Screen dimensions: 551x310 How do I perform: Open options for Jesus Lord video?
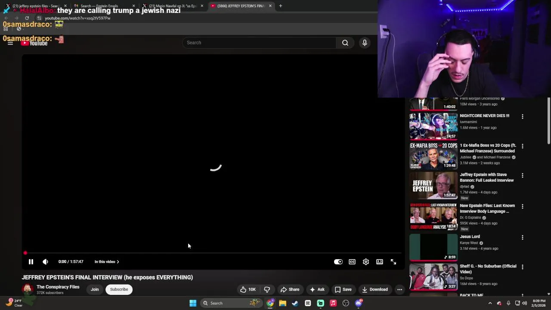pos(523,238)
